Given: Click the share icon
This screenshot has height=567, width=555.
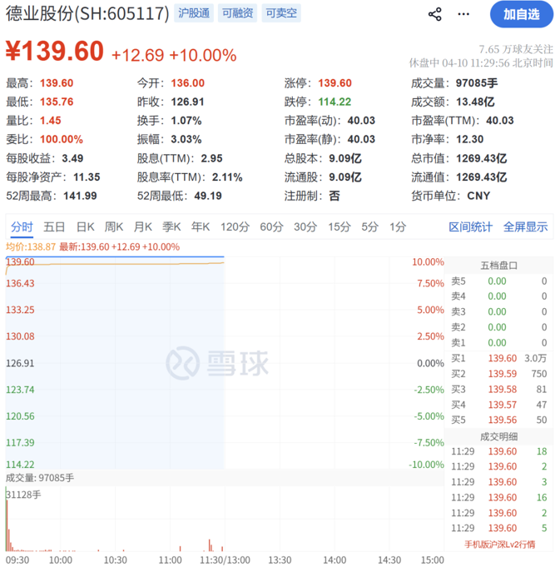Looking at the screenshot, I should pos(434,14).
